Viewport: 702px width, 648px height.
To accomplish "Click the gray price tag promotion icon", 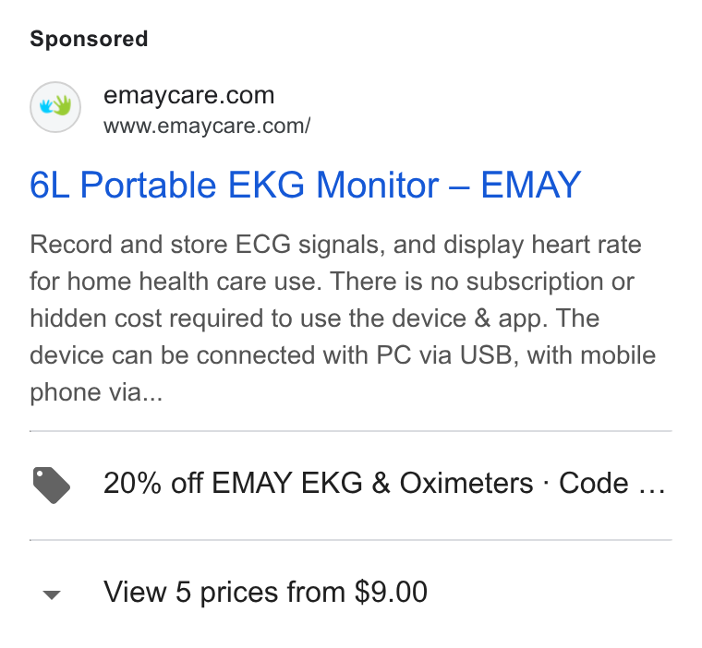I will click(x=52, y=486).
